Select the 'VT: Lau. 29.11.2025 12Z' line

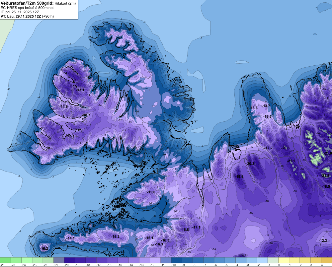[x=21, y=16]
